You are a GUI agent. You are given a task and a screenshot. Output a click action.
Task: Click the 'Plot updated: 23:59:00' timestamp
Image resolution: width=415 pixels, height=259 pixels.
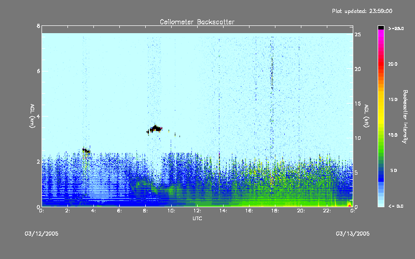[362, 11]
